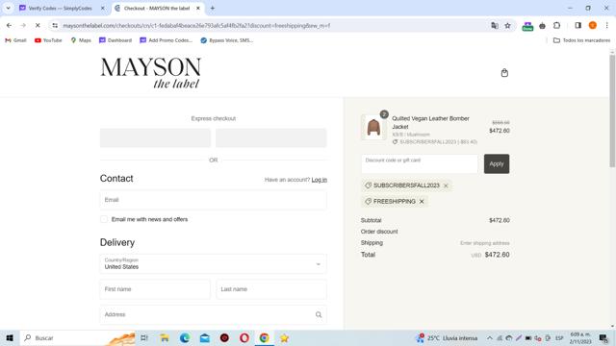Viewport: 616px width, 346px height.
Task: Remove the FREESHIPPING discount code
Action: (422, 201)
